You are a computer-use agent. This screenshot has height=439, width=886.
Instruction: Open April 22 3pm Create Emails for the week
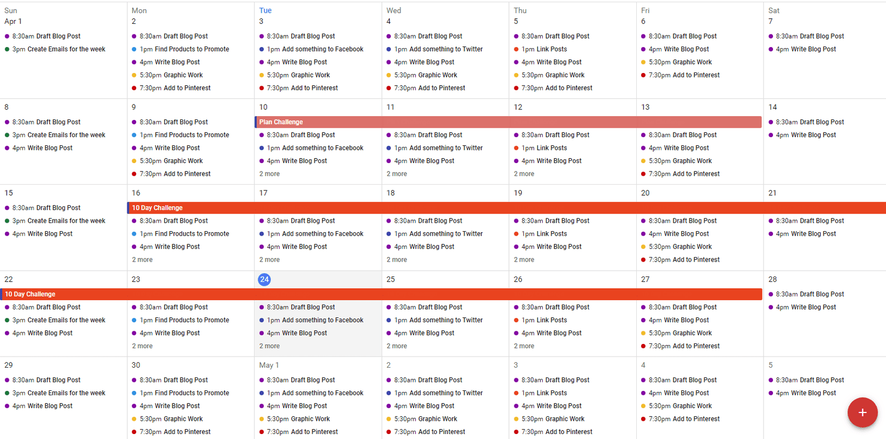click(x=55, y=320)
